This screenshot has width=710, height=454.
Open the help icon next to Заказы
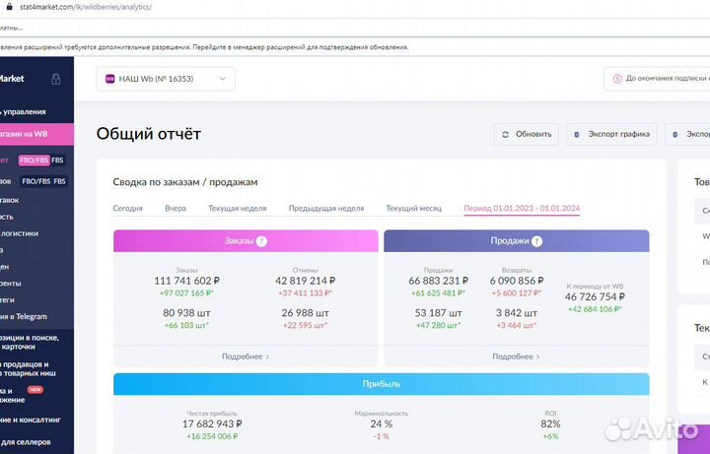tap(261, 241)
